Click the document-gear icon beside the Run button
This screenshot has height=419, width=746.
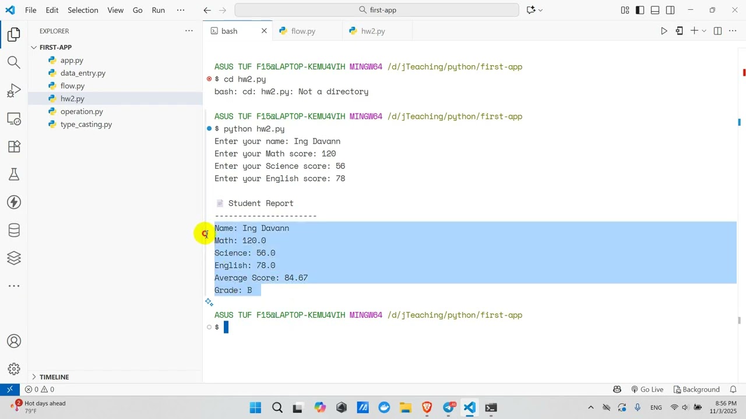[679, 31]
